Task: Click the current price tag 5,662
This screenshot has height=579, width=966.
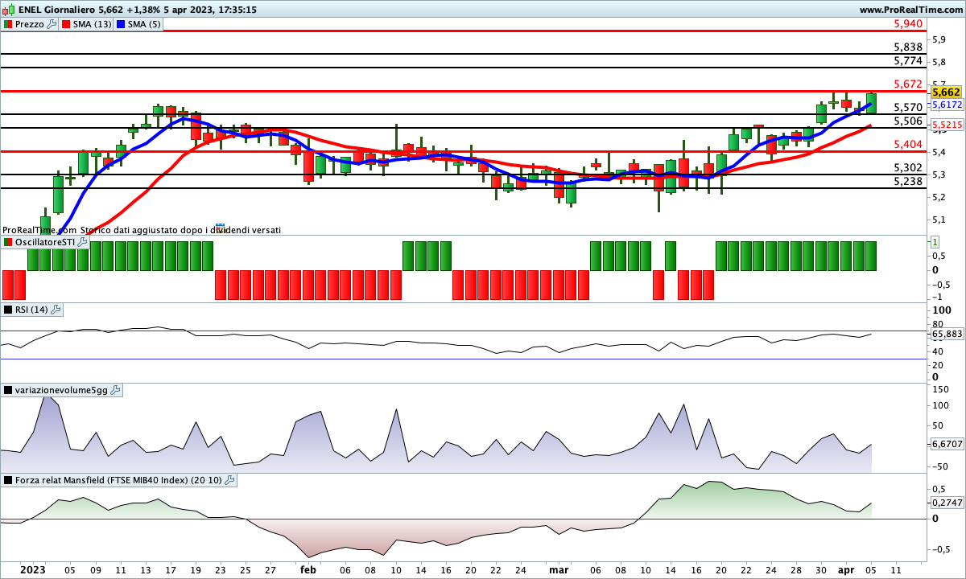Action: tap(947, 92)
